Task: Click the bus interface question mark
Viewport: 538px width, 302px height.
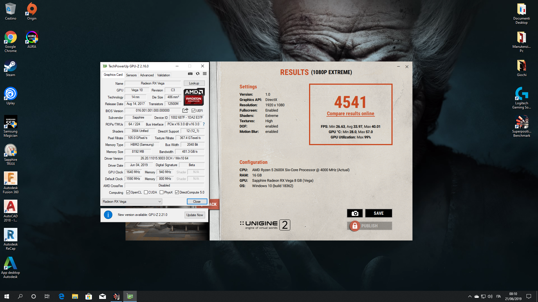Action: tap(204, 124)
